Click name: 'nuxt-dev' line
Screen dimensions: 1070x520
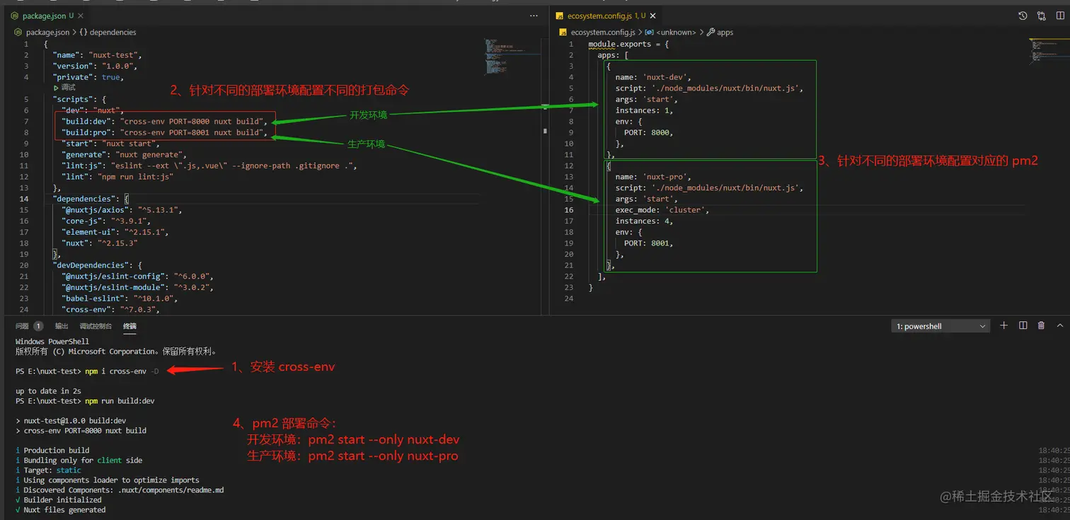653,77
